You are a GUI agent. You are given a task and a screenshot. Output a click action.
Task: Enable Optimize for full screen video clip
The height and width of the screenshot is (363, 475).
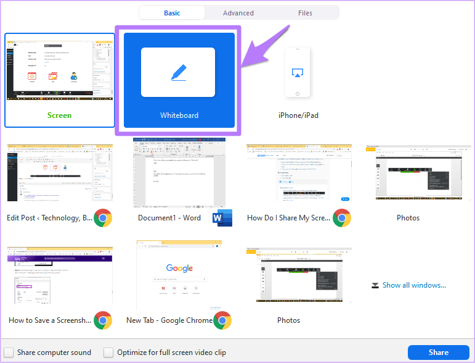pos(108,353)
